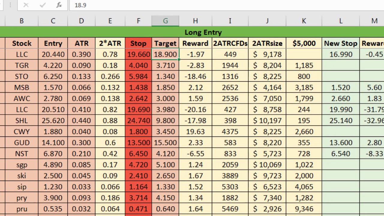Select stock cell pry
Image resolution: width=384 pixels, height=216 pixels.
coord(22,198)
